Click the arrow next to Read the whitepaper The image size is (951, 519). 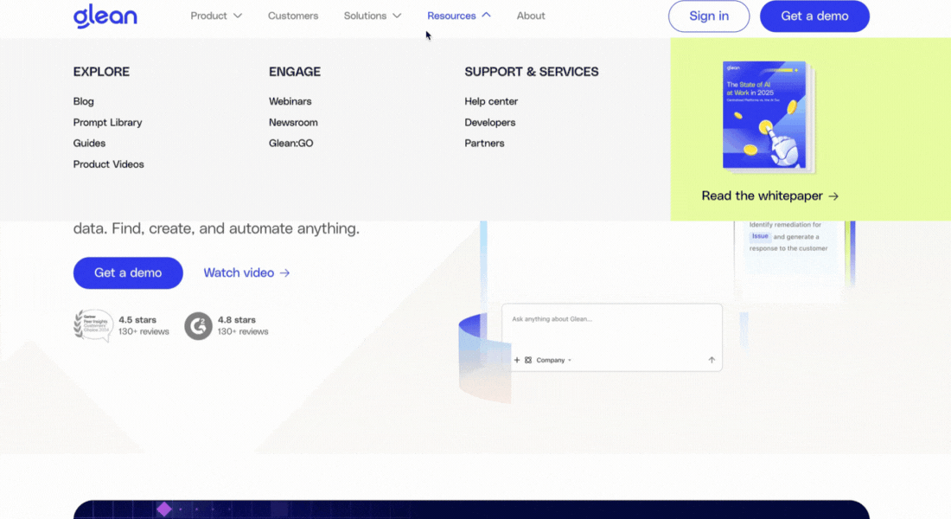[833, 196]
